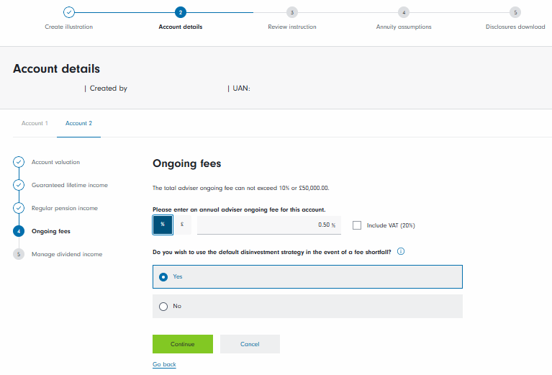Viewport: 552px width, 375px height.
Task: Enable the Include VAT (20%) checkbox
Action: point(357,225)
